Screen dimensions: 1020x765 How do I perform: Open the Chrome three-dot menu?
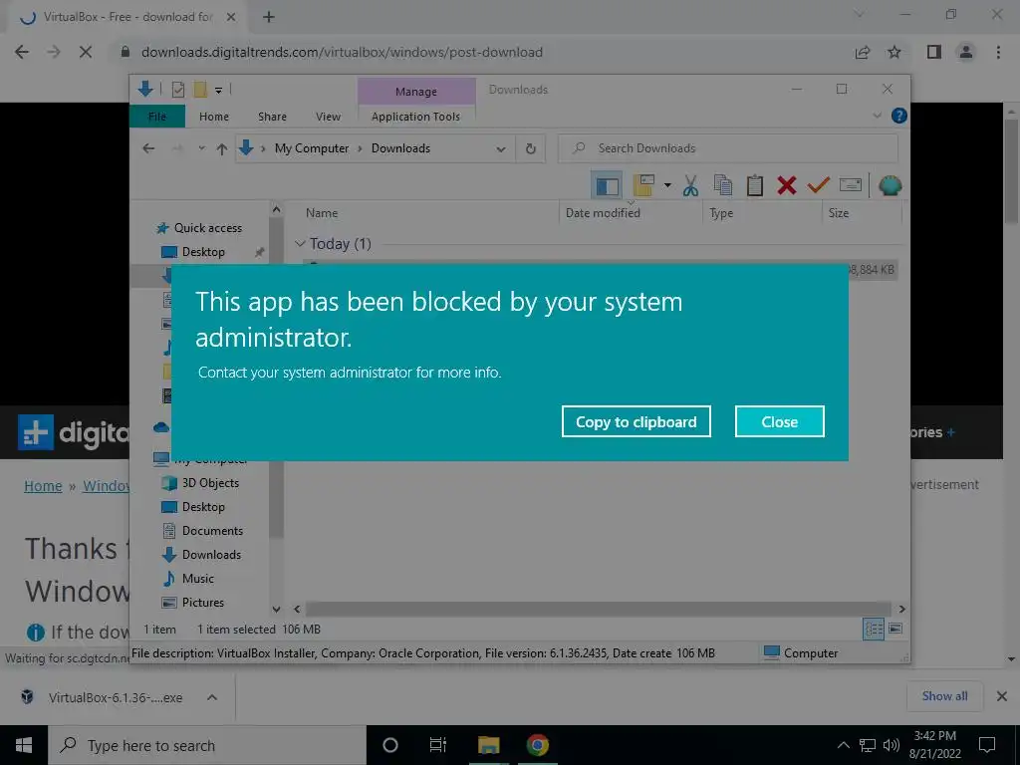(998, 52)
